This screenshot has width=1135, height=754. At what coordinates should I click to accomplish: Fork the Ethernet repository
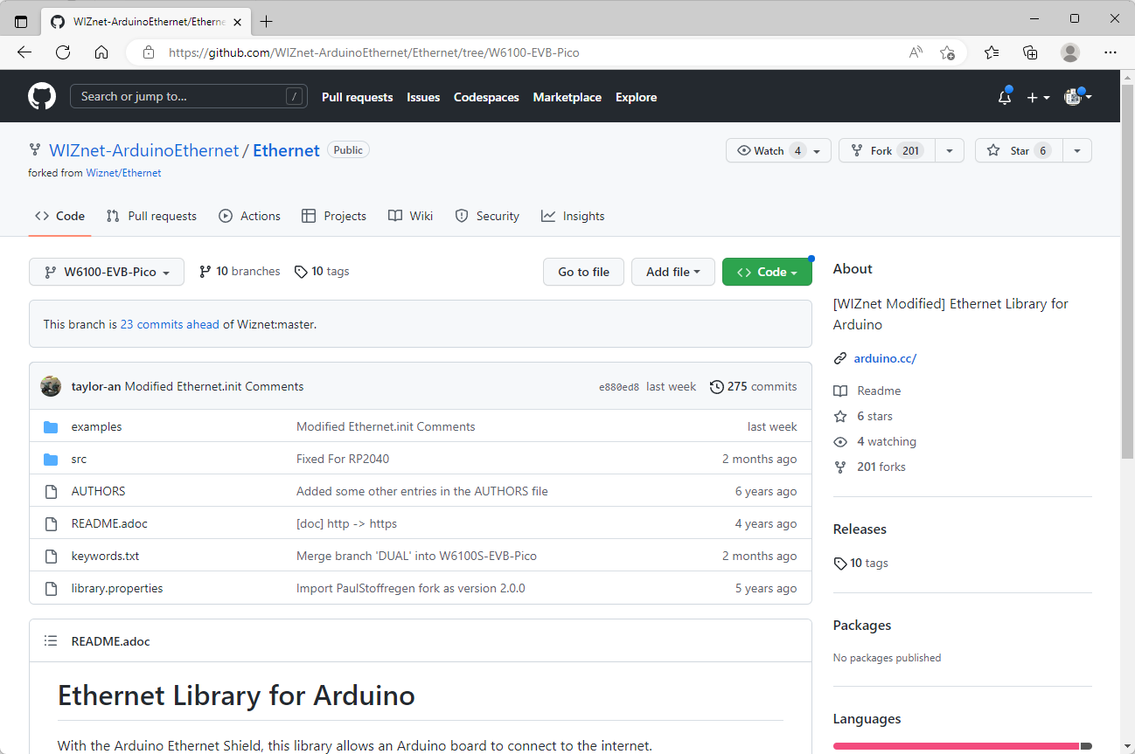coord(887,150)
